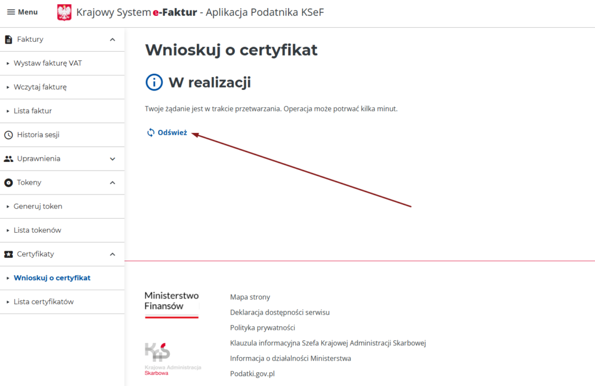Collapse the Tokeny section chevron

(x=113, y=182)
